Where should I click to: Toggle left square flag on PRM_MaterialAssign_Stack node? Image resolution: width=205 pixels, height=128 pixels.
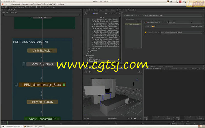(21, 85)
